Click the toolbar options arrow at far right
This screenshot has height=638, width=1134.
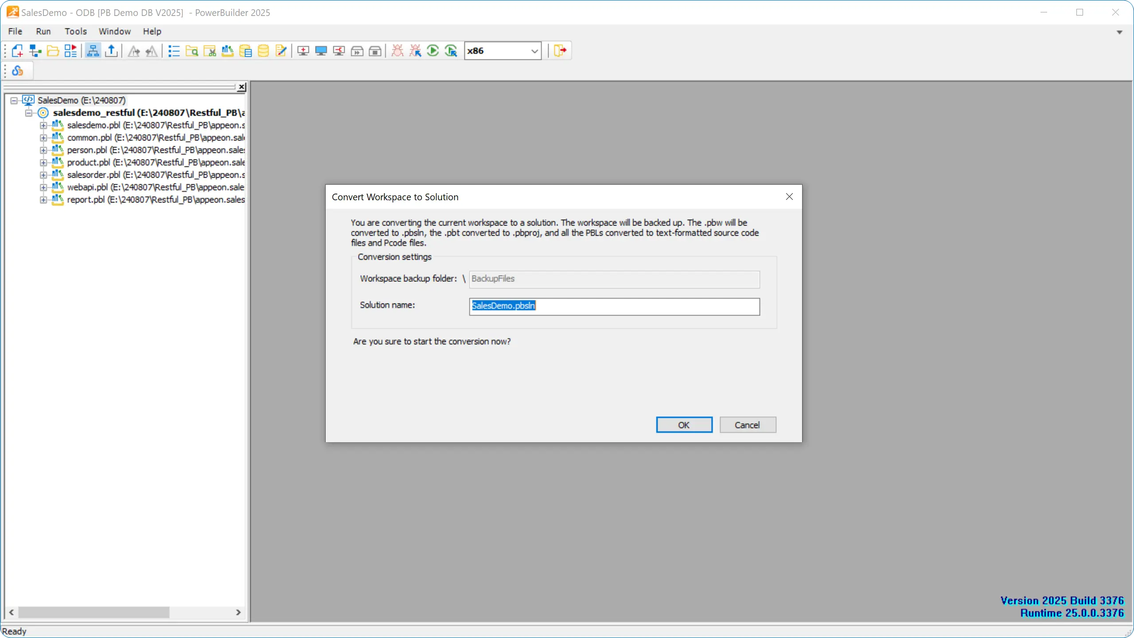[x=1119, y=32]
